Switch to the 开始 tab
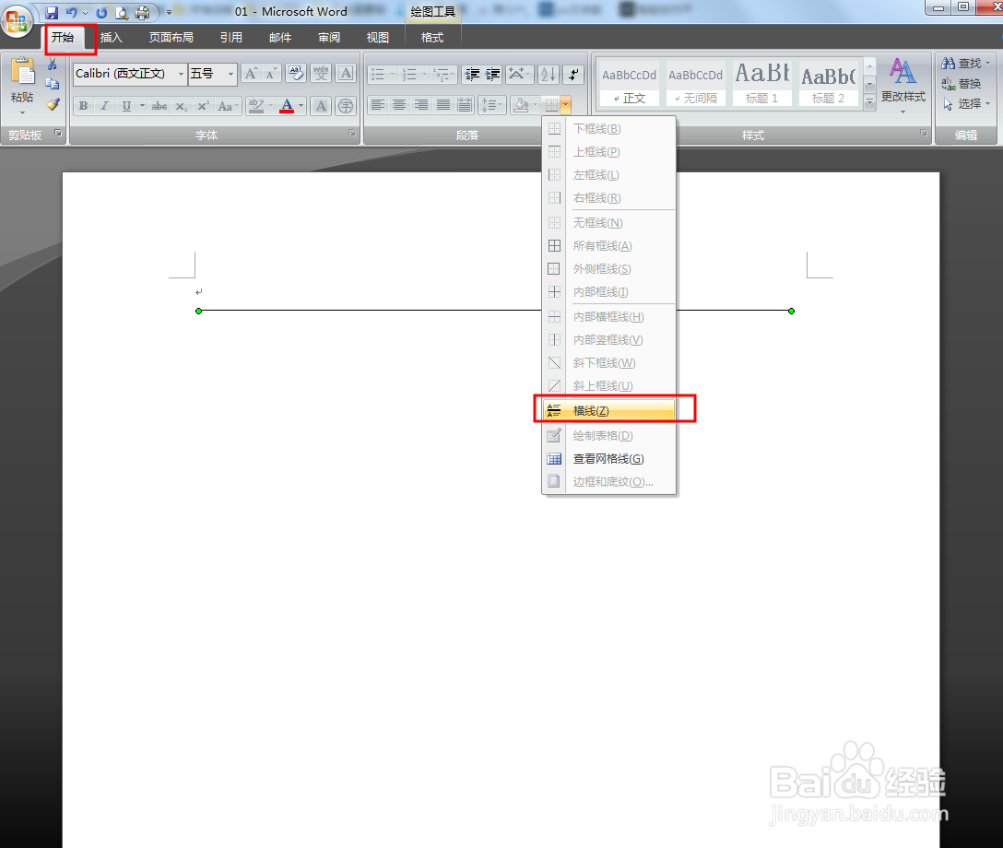 pos(63,38)
